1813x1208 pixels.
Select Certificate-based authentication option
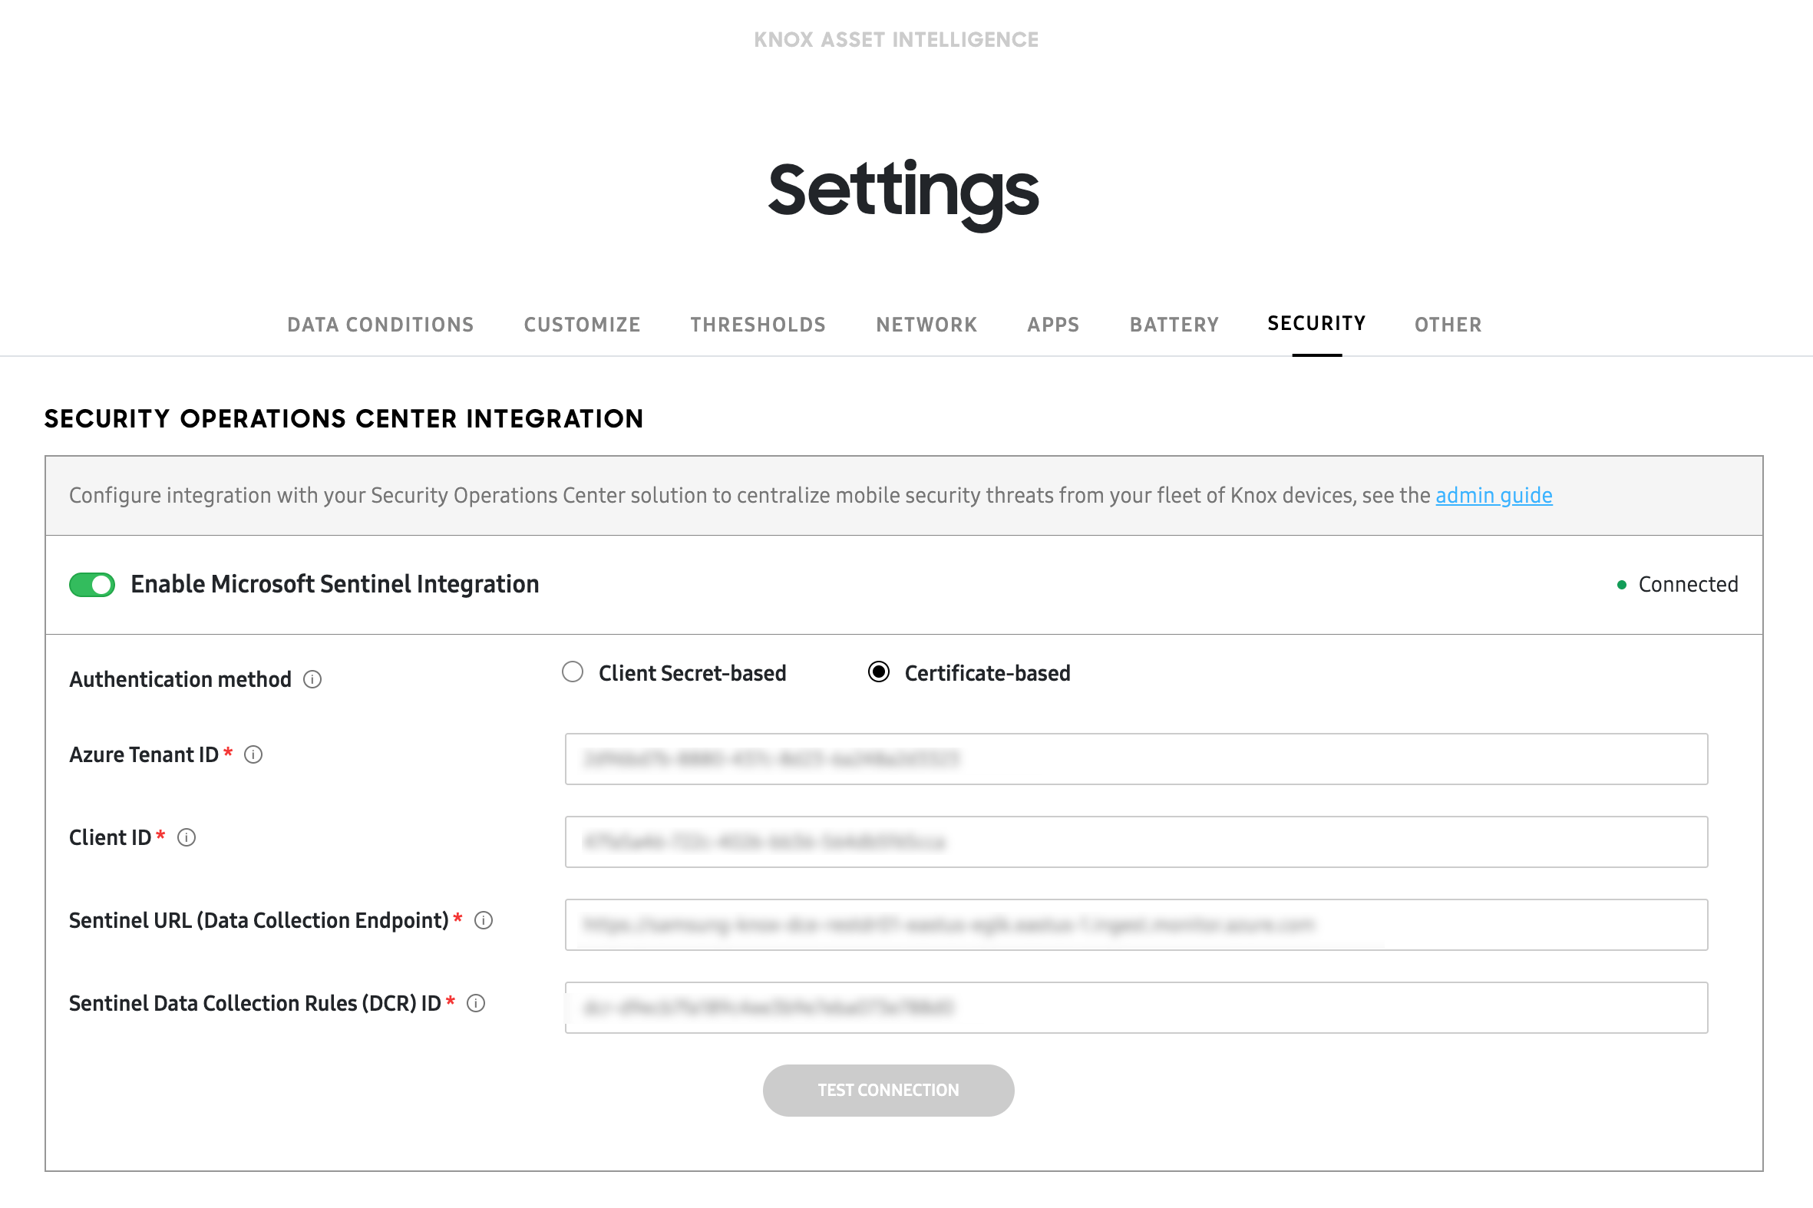point(878,672)
